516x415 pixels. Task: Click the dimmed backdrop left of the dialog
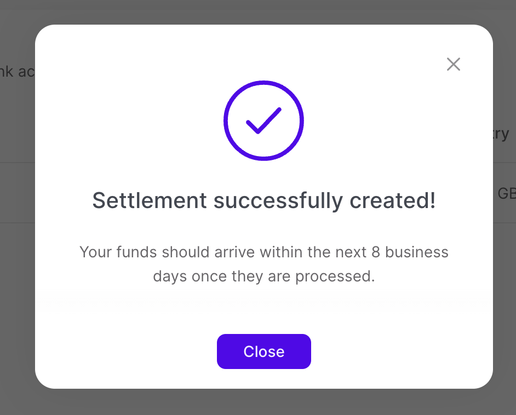[x=16, y=274]
